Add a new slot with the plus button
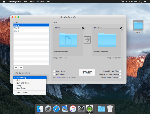 (x=16, y=68)
